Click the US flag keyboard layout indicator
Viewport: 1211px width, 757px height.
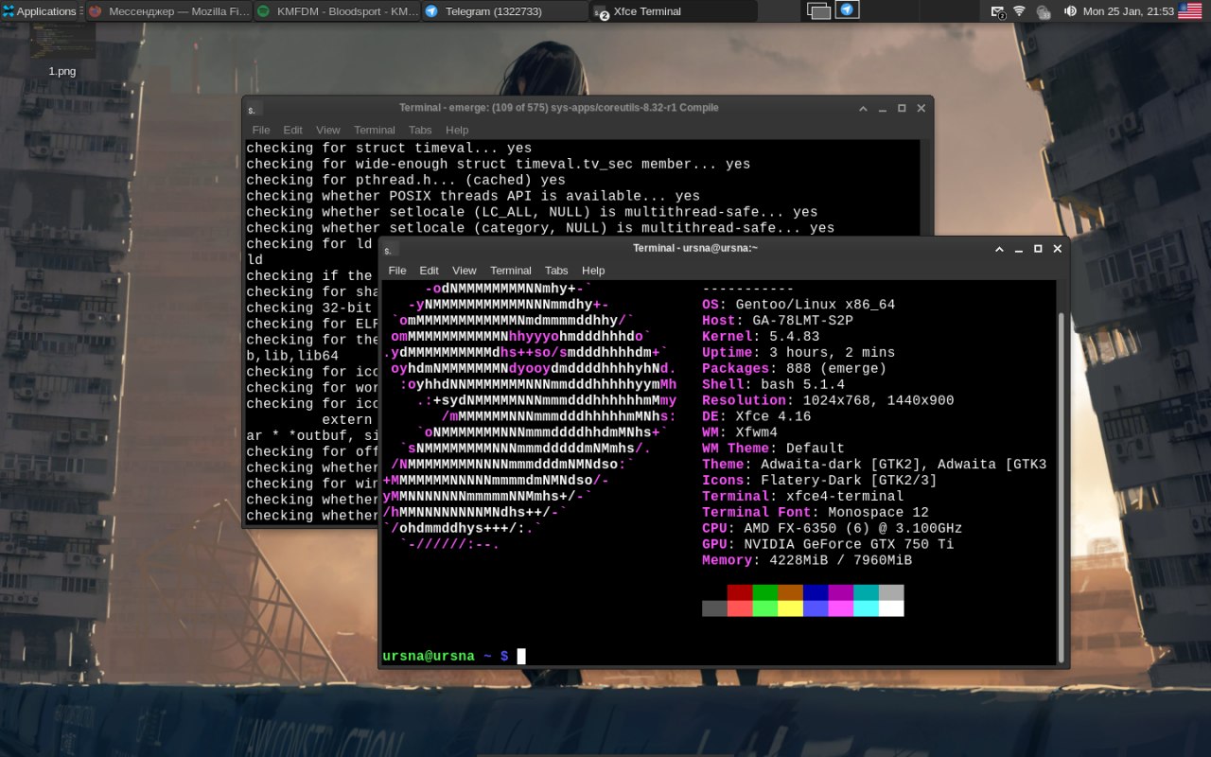click(x=1190, y=11)
